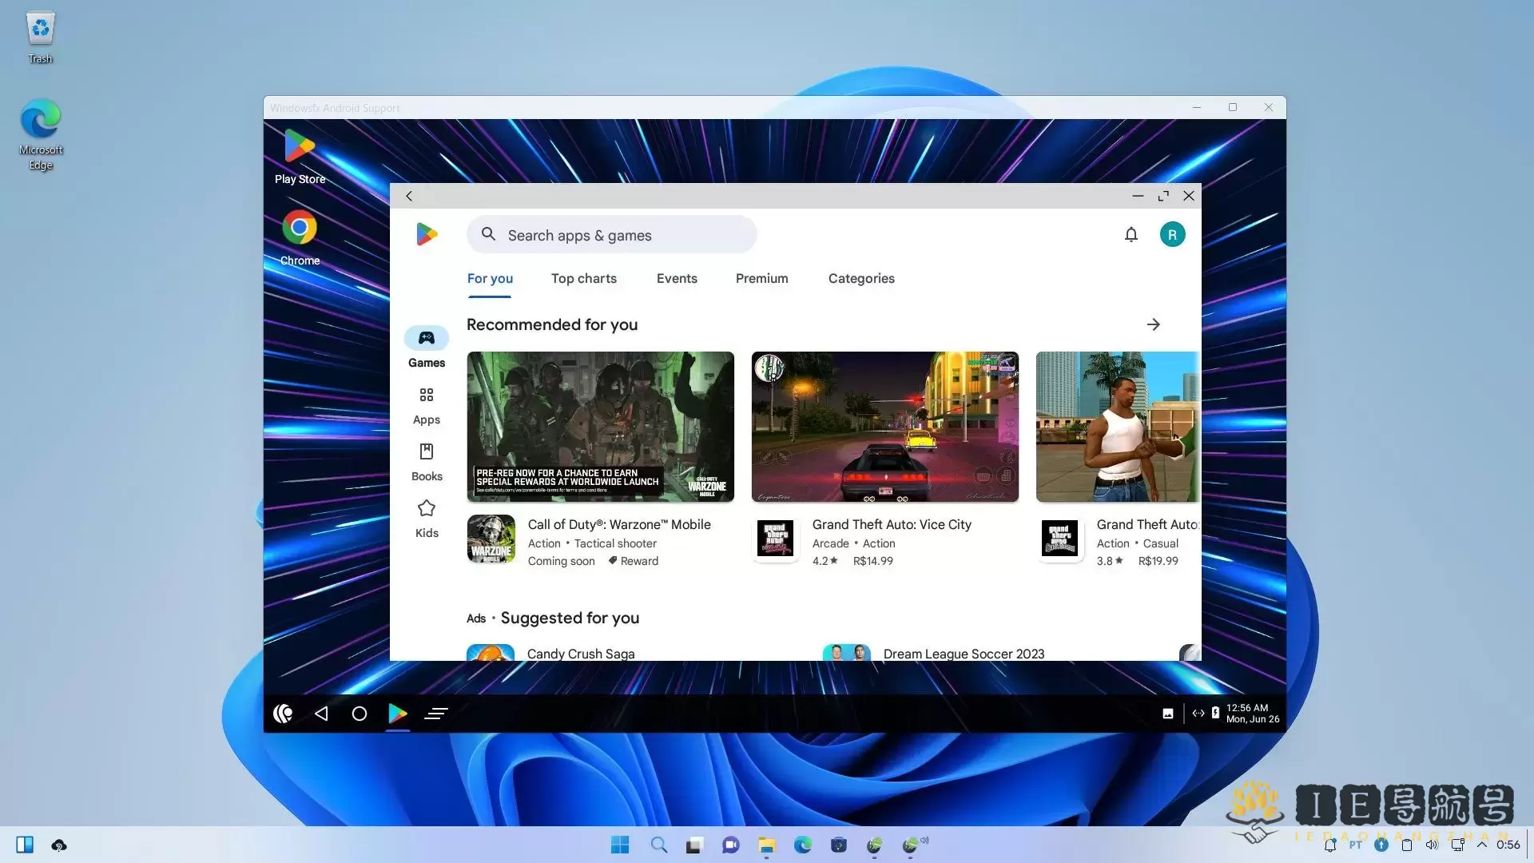Click the back arrow in Play Store title bar

tap(409, 196)
